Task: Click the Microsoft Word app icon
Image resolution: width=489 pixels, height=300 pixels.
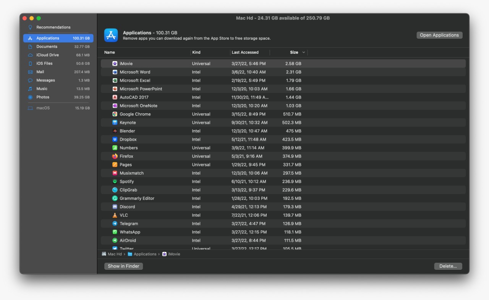Action: pos(115,72)
